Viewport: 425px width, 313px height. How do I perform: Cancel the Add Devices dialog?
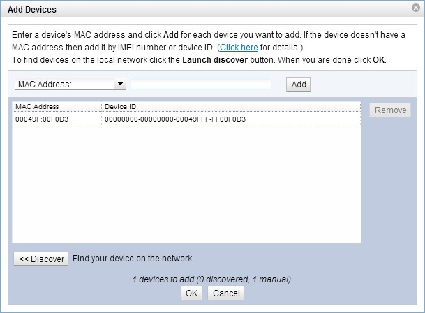tap(226, 293)
